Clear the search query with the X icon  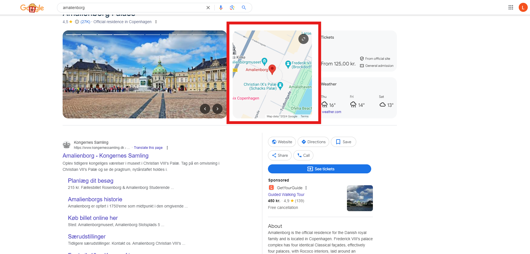(208, 8)
